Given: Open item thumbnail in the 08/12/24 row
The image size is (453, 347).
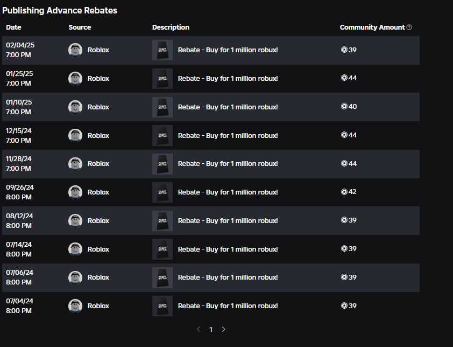Looking at the screenshot, I should (x=162, y=220).
